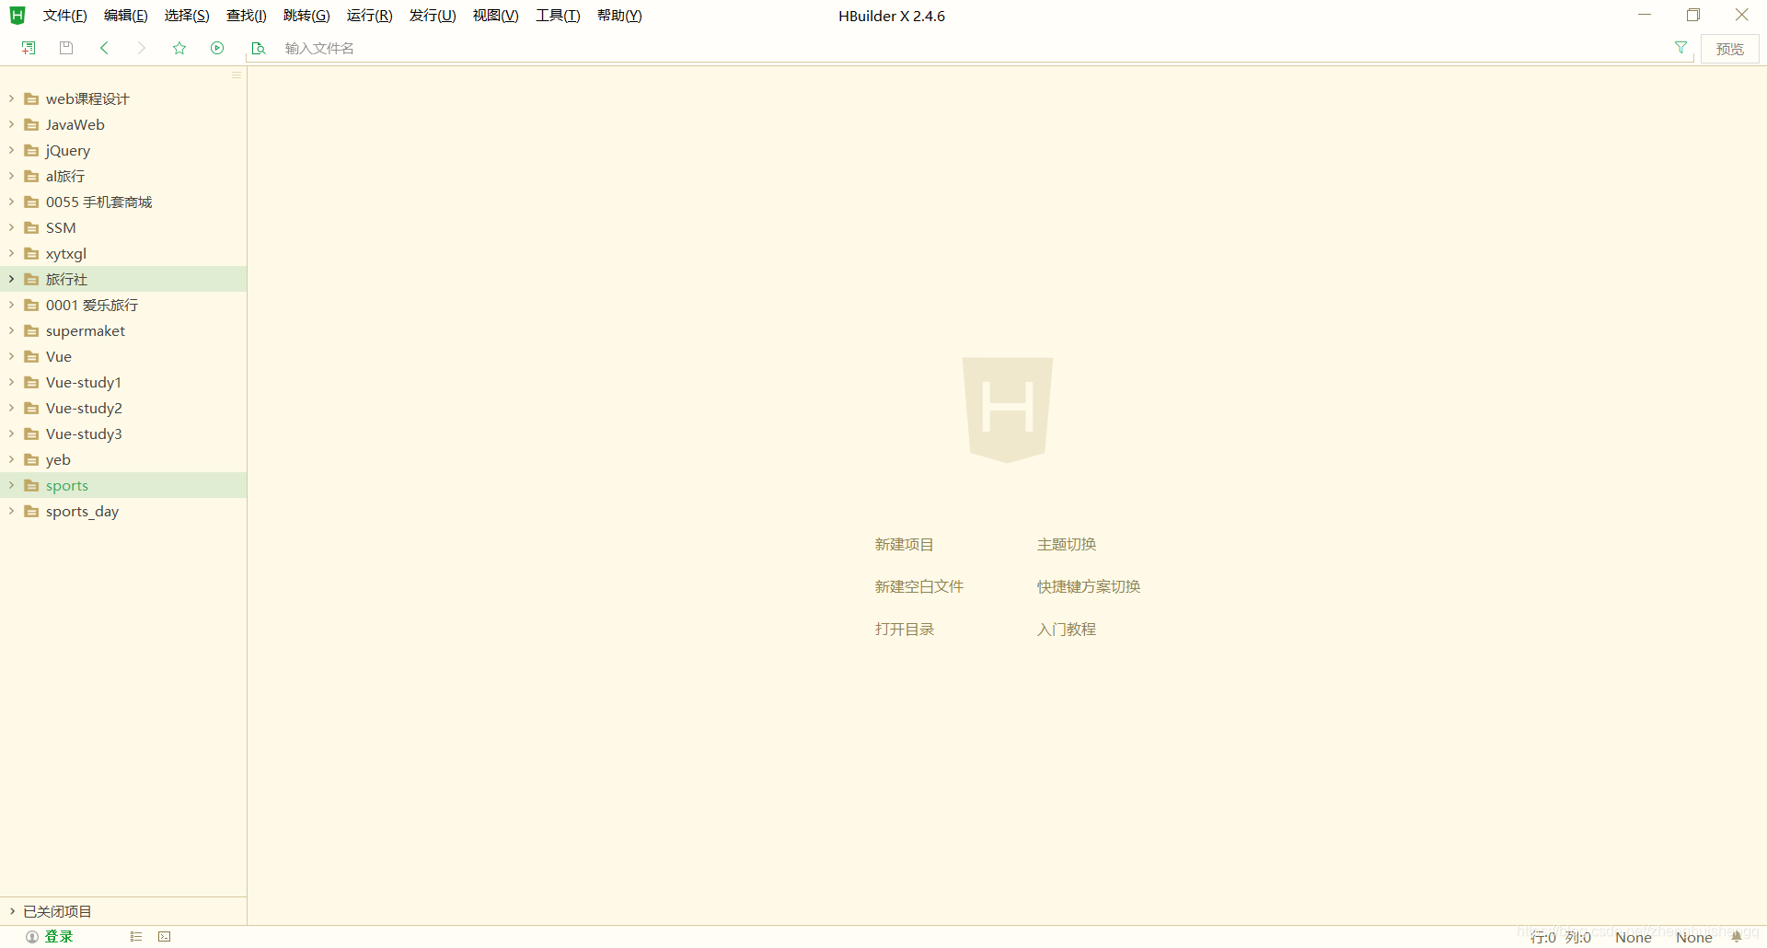Expand the al旅行 project chevron

pyautogui.click(x=11, y=176)
